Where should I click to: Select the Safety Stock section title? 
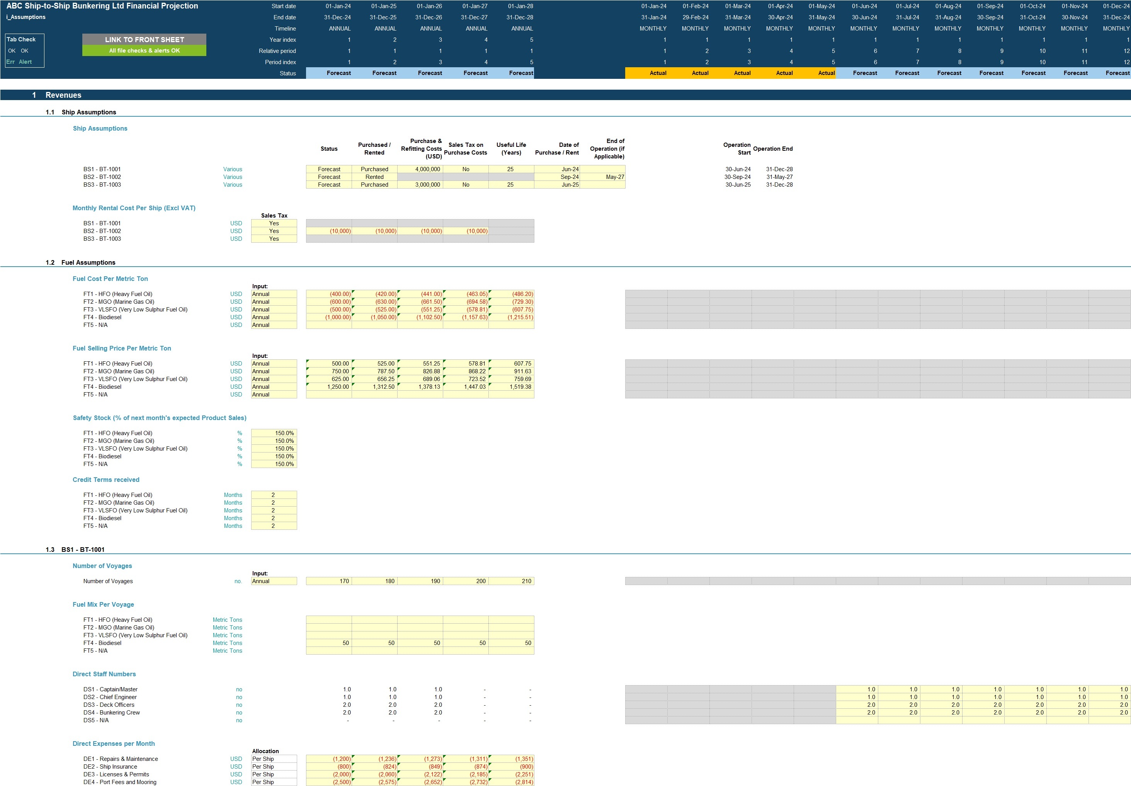pyautogui.click(x=160, y=418)
